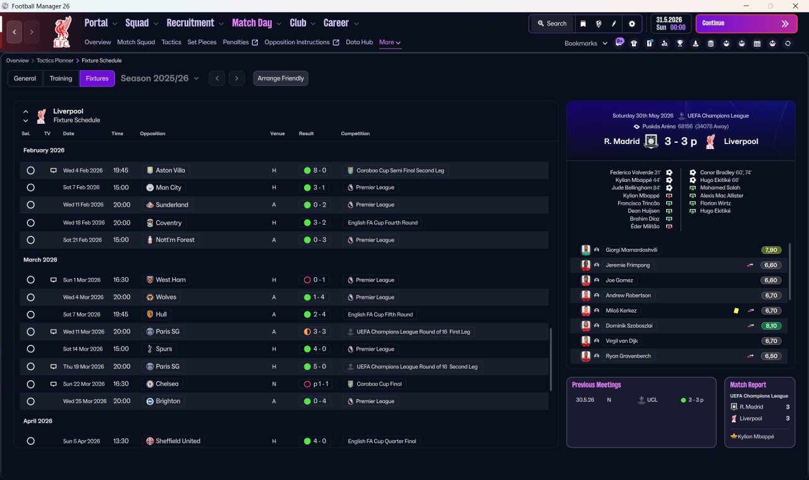Click the Search field
Viewport: 809px width, 480px height.
[552, 23]
